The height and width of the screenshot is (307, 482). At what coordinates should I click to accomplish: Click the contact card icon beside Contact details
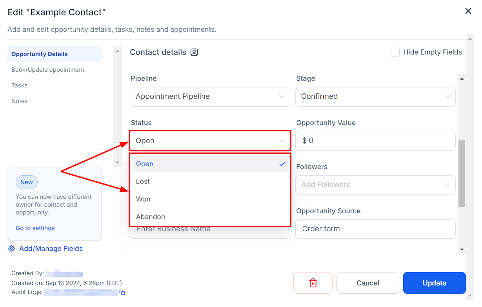194,52
